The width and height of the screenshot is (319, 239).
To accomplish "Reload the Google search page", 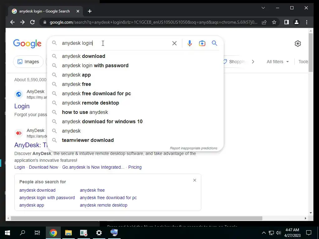I will (32, 22).
